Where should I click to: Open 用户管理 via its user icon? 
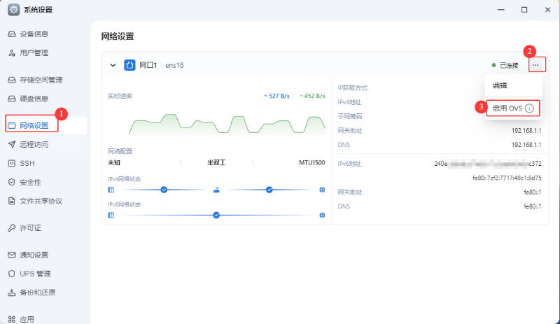12,52
